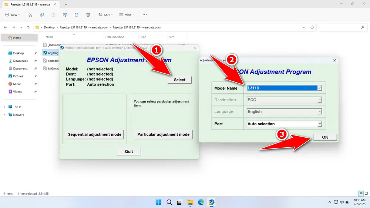
Task: Expand This PC tree node
Action: point(4,107)
